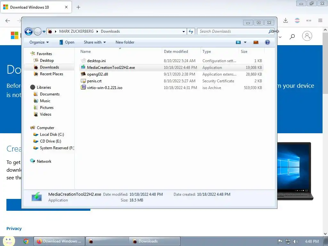Click the virtio-win iso file icon
The width and height of the screenshot is (328, 246).
(83, 87)
